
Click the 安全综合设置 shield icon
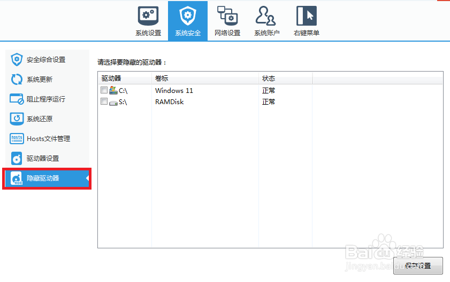[17, 60]
